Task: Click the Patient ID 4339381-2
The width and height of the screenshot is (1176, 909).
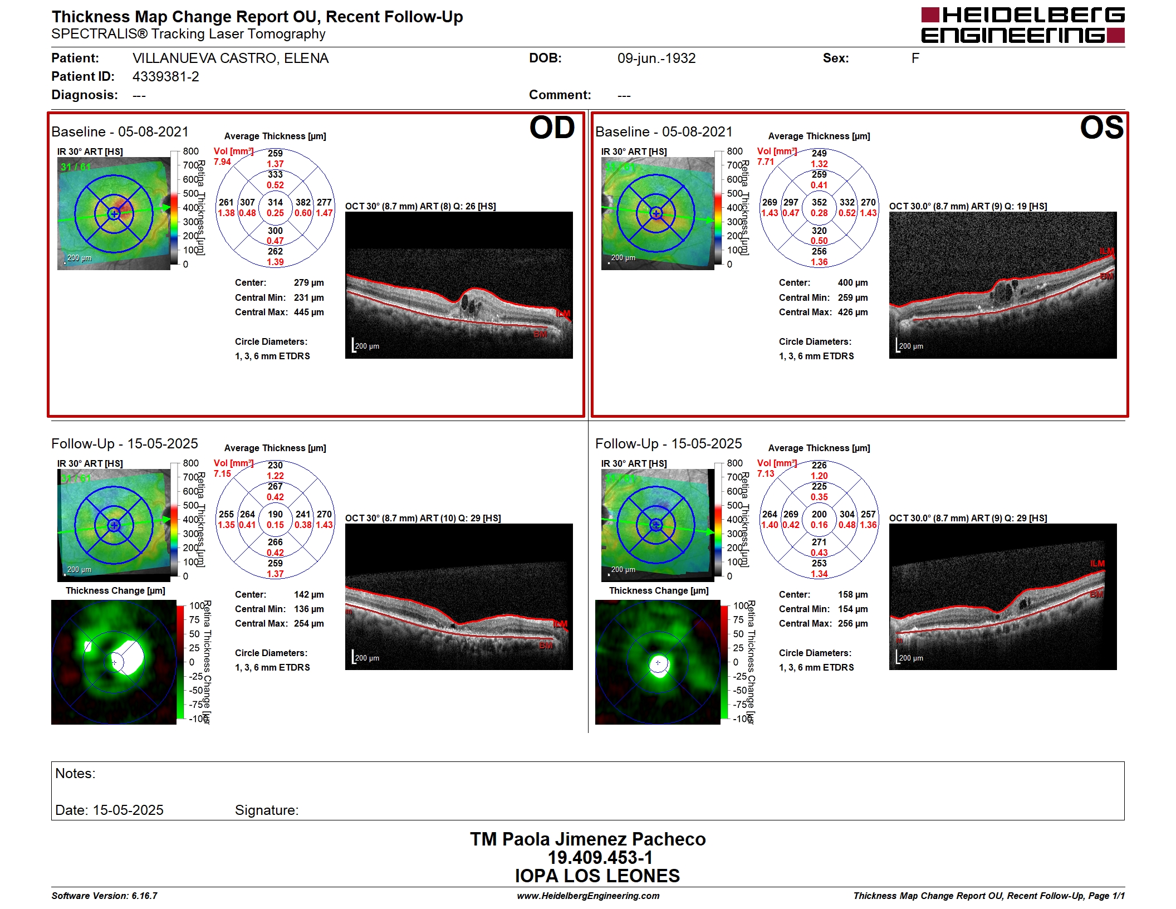Action: tap(165, 77)
